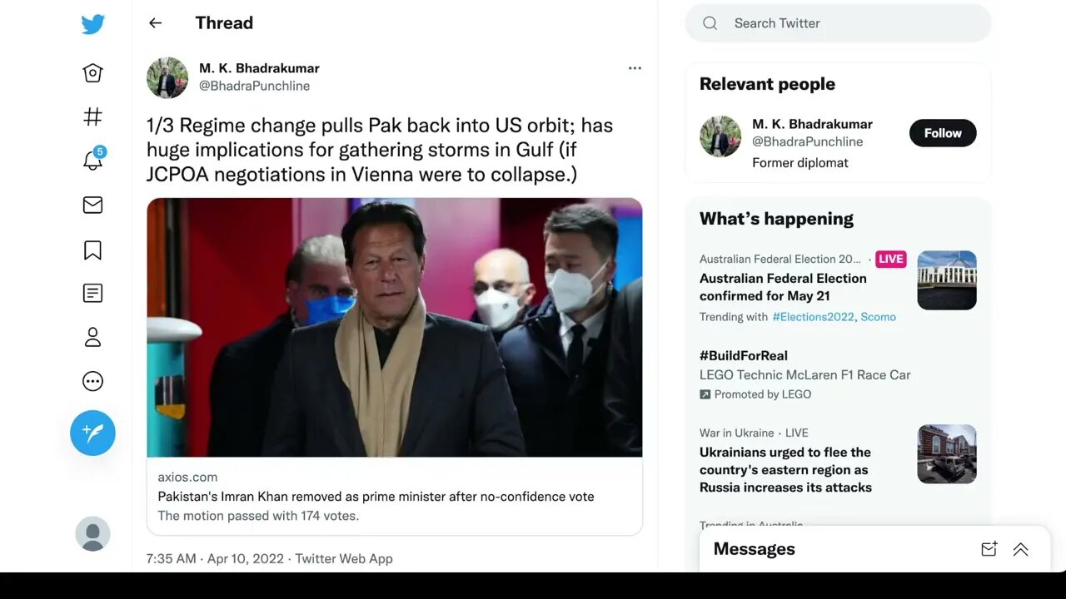1066x599 pixels.
Task: Open the Messages envelope in sidebar
Action: (92, 205)
